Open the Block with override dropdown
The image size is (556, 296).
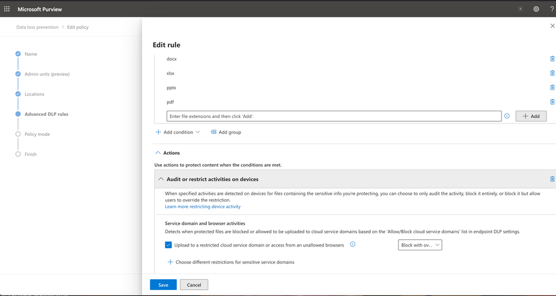click(x=420, y=245)
